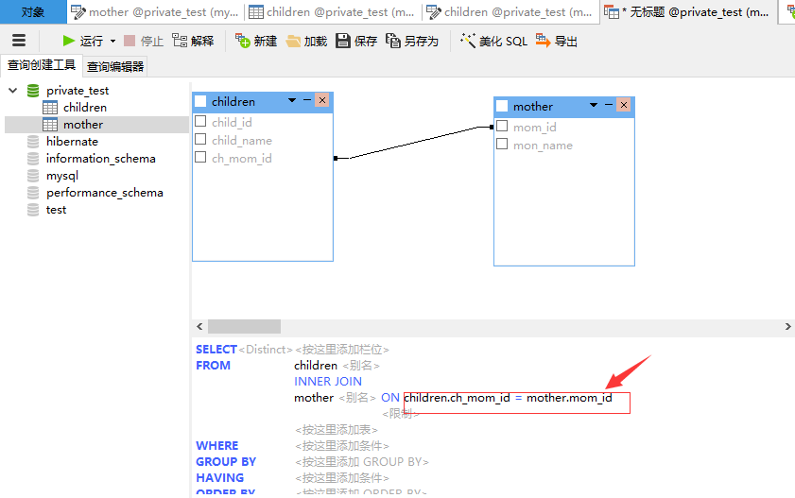Open the mother @private_test design tab

[155, 12]
